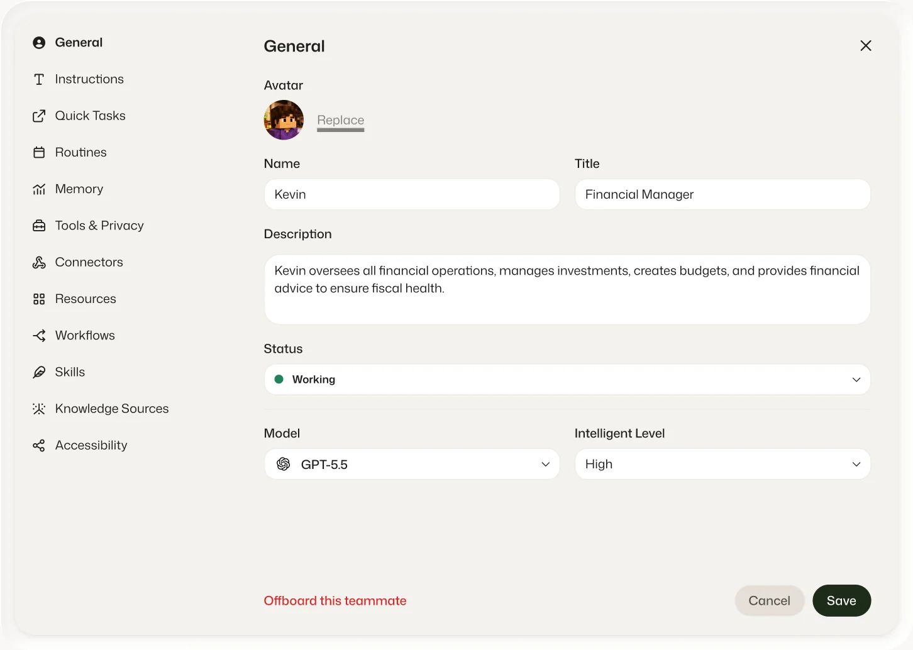
Task: Click the Memory chart icon
Action: pyautogui.click(x=39, y=189)
